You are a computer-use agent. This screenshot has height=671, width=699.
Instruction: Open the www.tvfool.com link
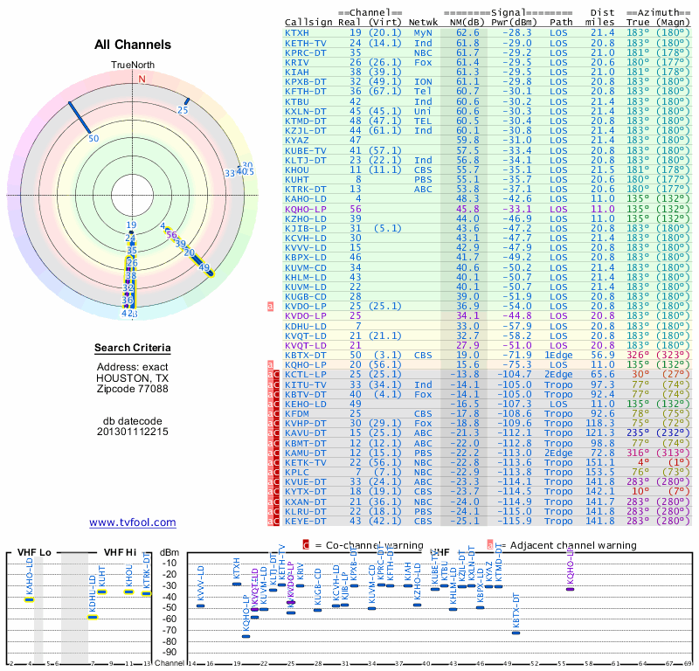click(133, 522)
